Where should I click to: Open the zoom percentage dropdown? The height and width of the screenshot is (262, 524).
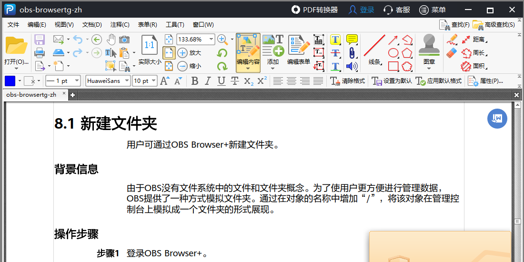pos(211,40)
